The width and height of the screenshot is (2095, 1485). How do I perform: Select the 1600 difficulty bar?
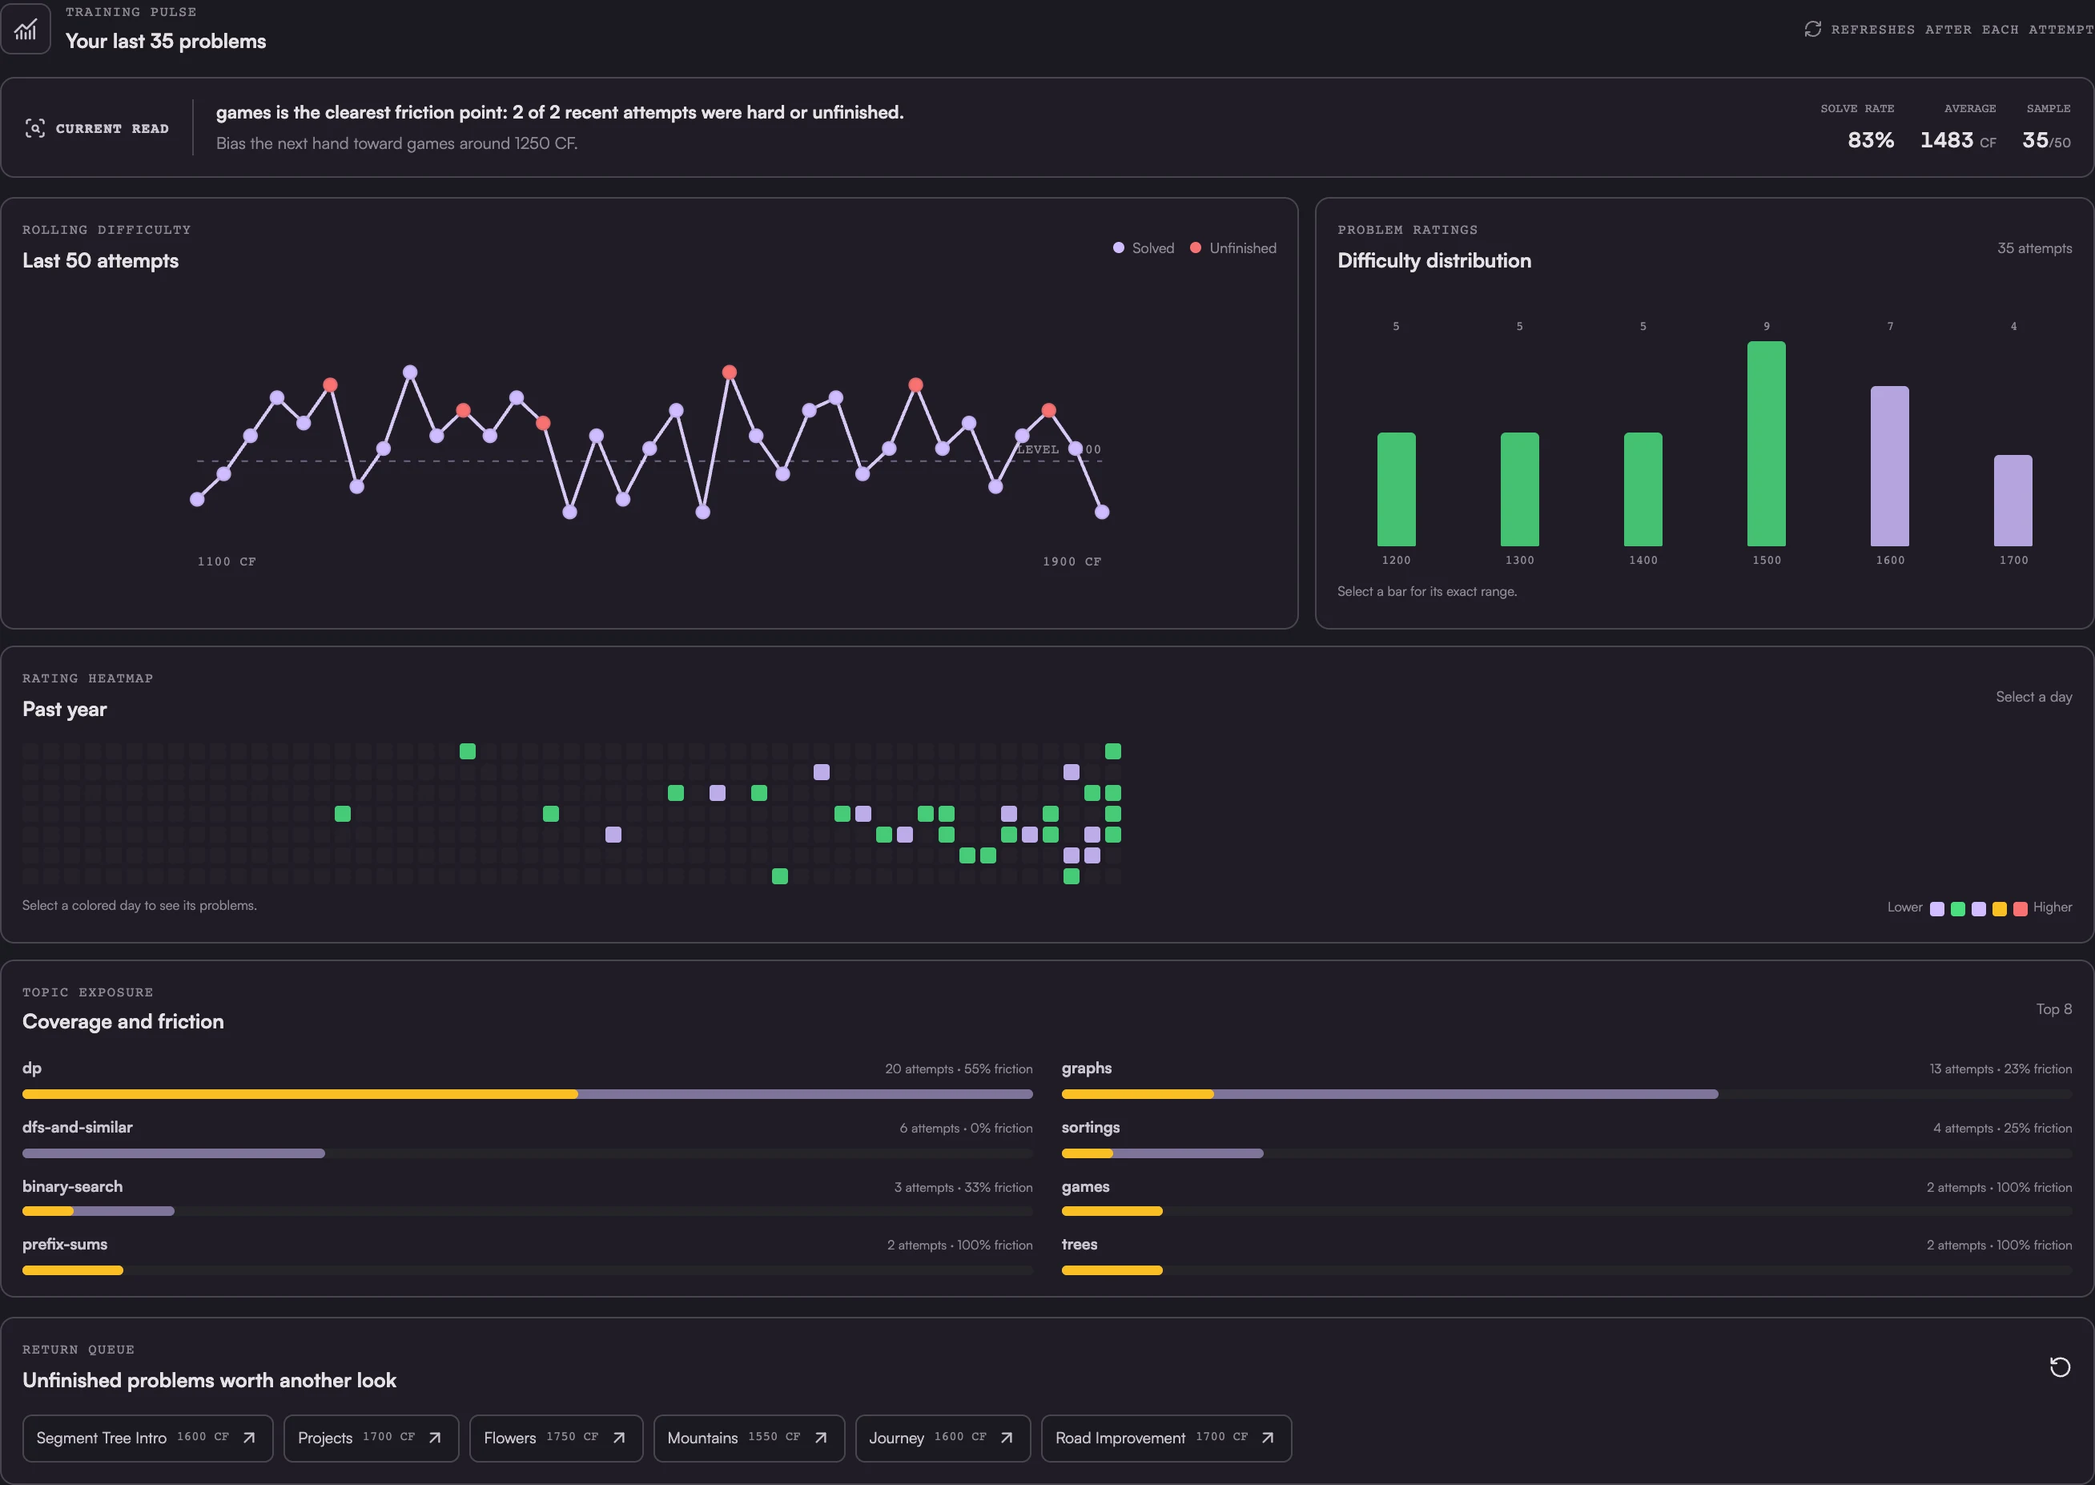click(x=1889, y=466)
